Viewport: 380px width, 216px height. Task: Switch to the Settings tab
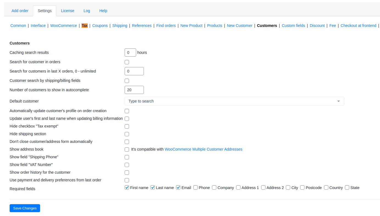point(45,11)
